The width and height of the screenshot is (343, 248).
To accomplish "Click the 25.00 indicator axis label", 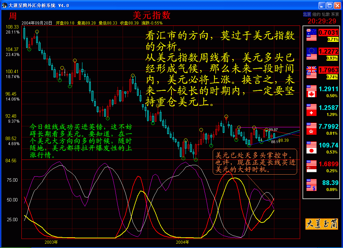I will (x=12, y=220).
